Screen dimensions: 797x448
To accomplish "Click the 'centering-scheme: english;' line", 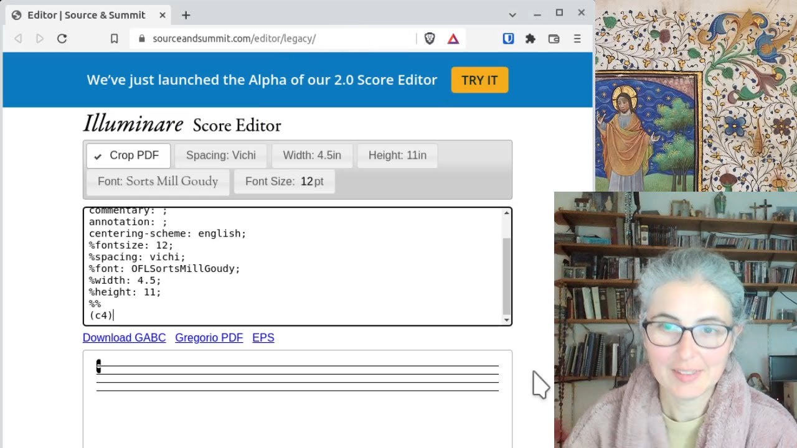I will pyautogui.click(x=167, y=233).
